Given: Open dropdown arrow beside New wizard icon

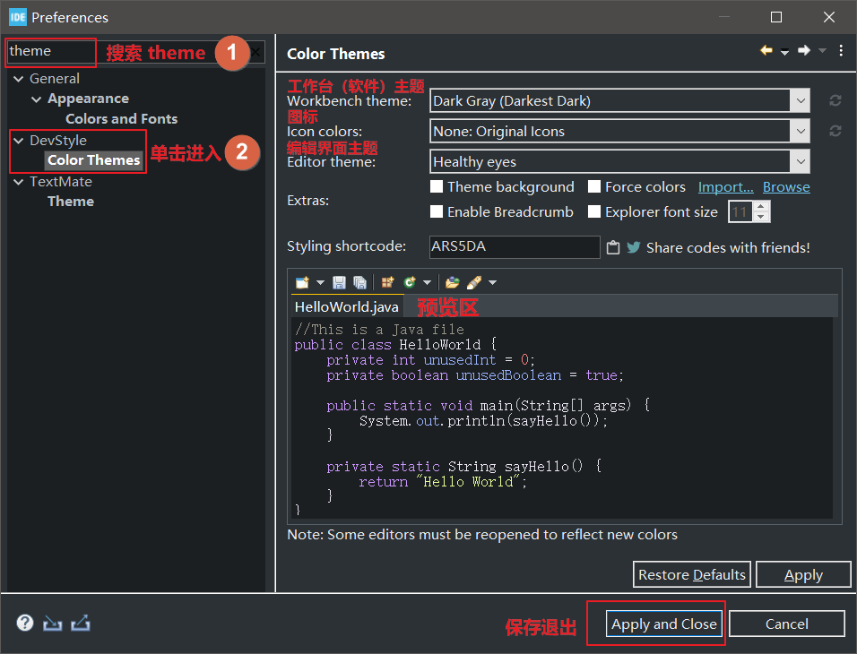Looking at the screenshot, I should tap(320, 282).
